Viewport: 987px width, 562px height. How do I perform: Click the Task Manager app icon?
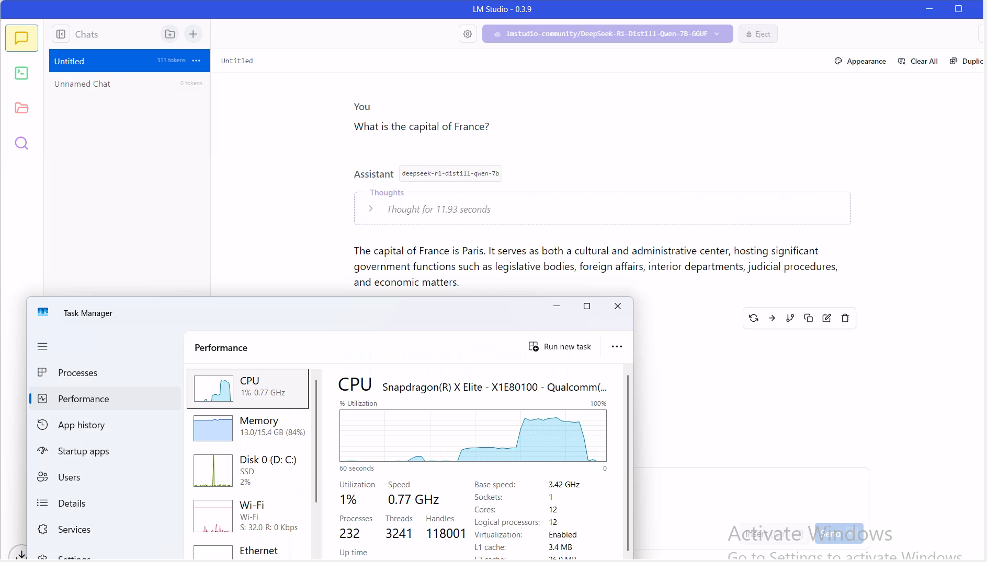click(x=43, y=312)
